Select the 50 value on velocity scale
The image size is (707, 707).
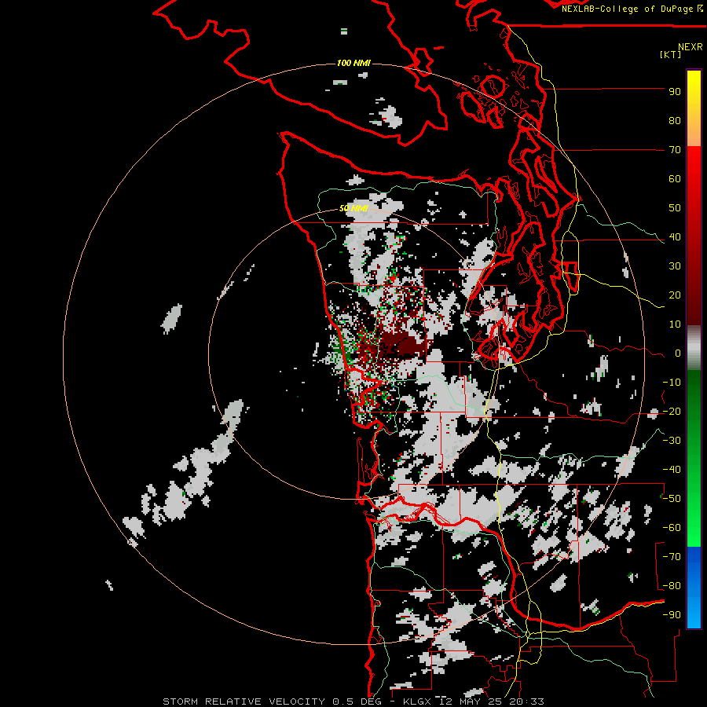[675, 208]
